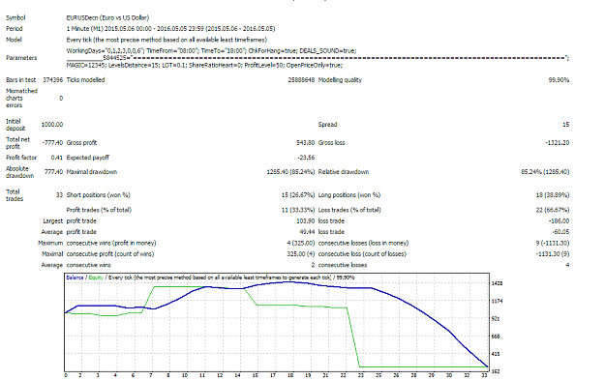Select the total trades value '33'
This screenshot has width=605, height=380.
pyautogui.click(x=59, y=195)
